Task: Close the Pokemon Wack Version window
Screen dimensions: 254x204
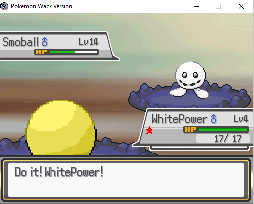Action: (x=241, y=6)
